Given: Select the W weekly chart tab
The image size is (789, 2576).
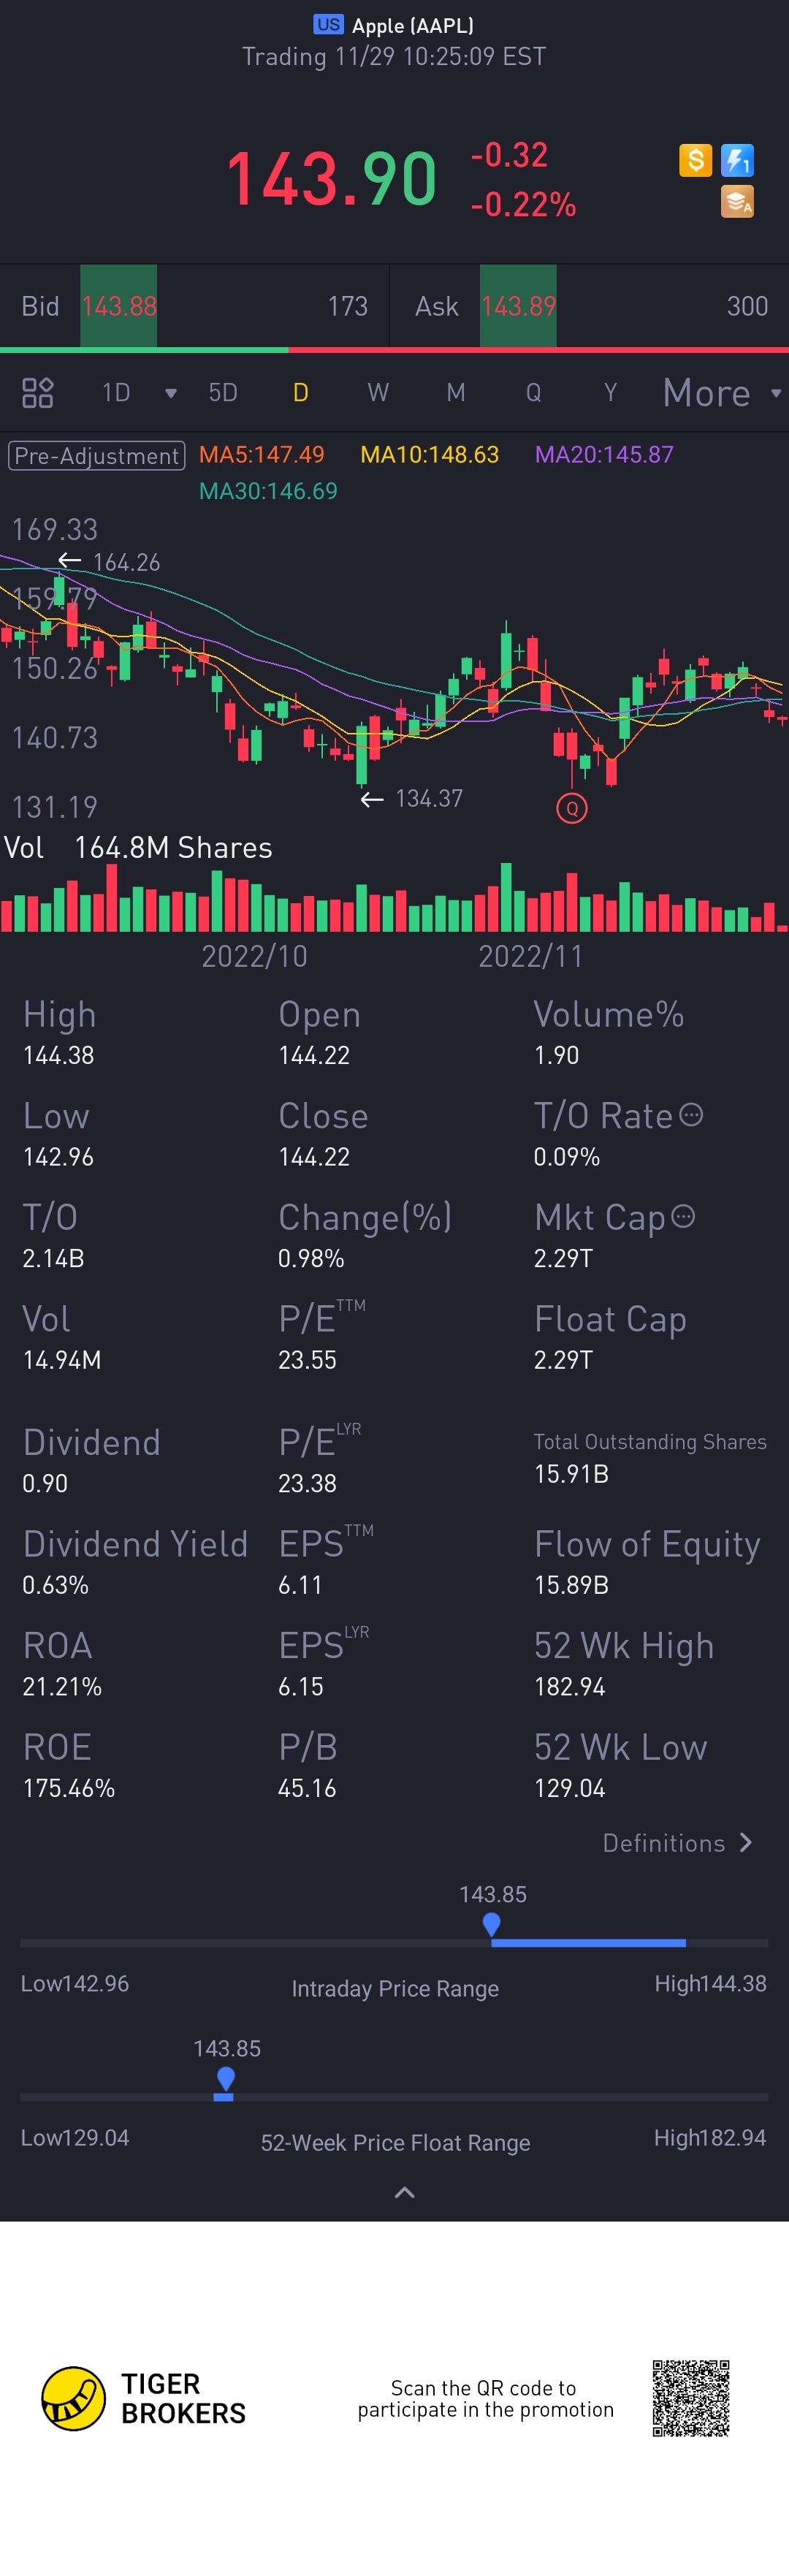Looking at the screenshot, I should [x=378, y=393].
